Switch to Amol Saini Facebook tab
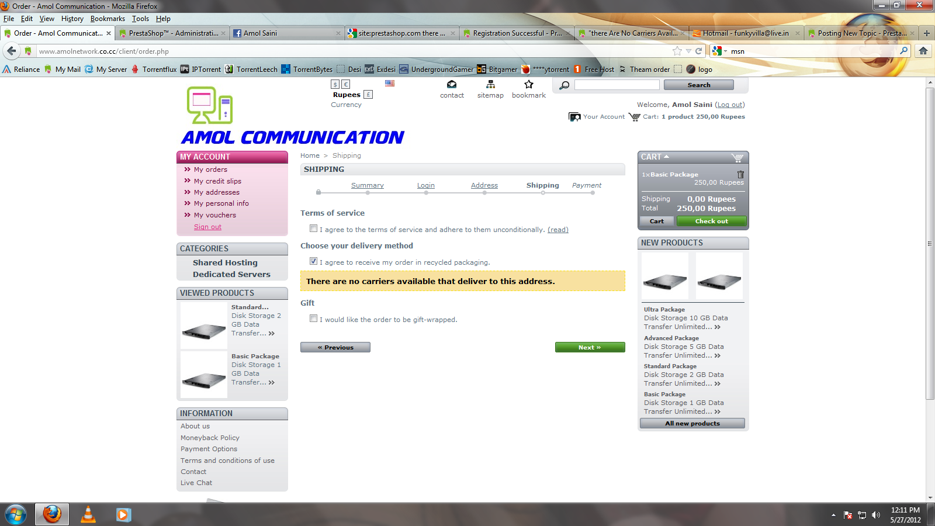Screen dimensions: 935x526 click(287, 33)
